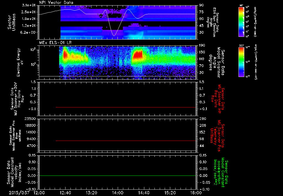
Task: Click the "110" scanner angle tick label
Action: (202, 59)
